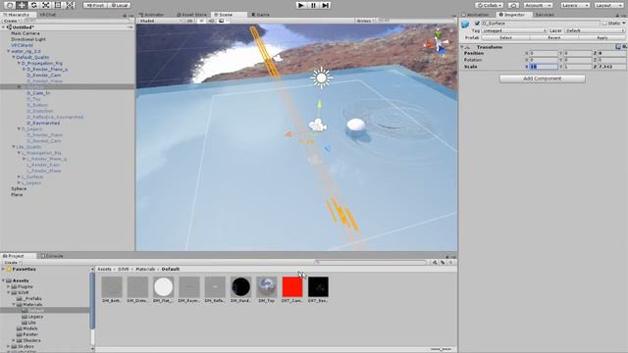Switch to the Game tab
The width and height of the screenshot is (628, 353).
tap(261, 15)
